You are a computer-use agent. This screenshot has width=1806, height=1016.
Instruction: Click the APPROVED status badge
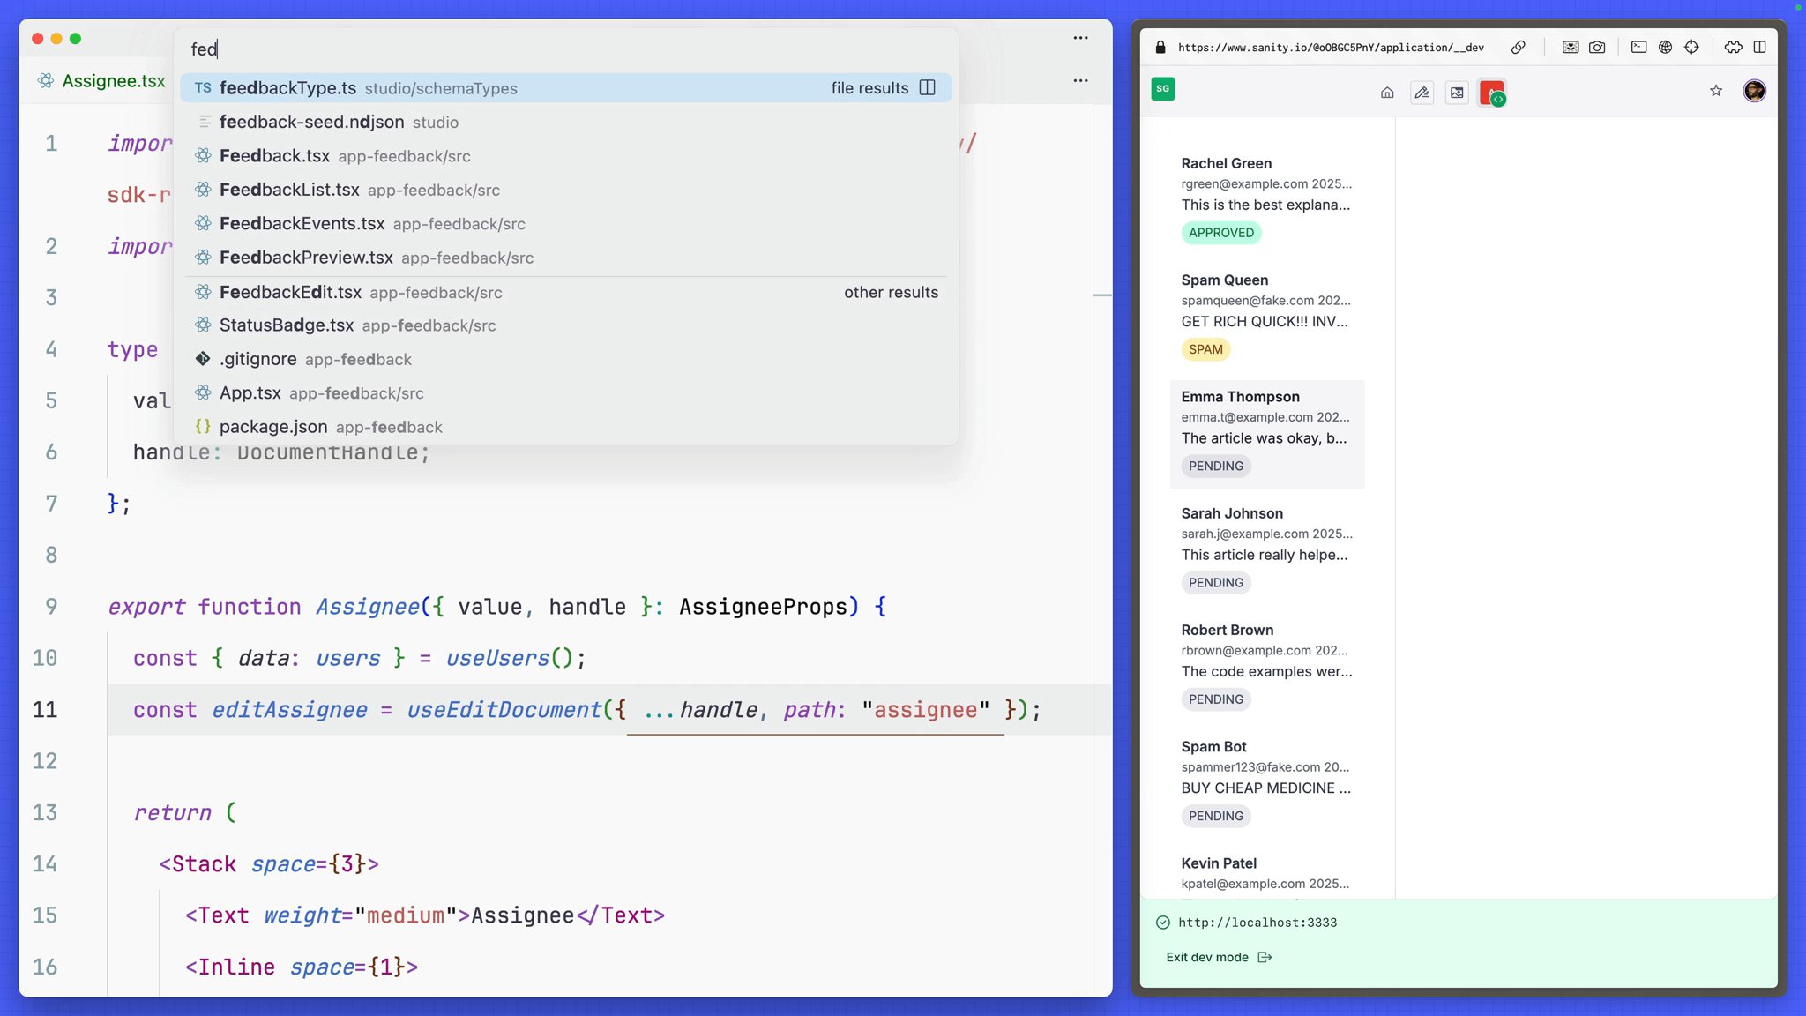1221,233
